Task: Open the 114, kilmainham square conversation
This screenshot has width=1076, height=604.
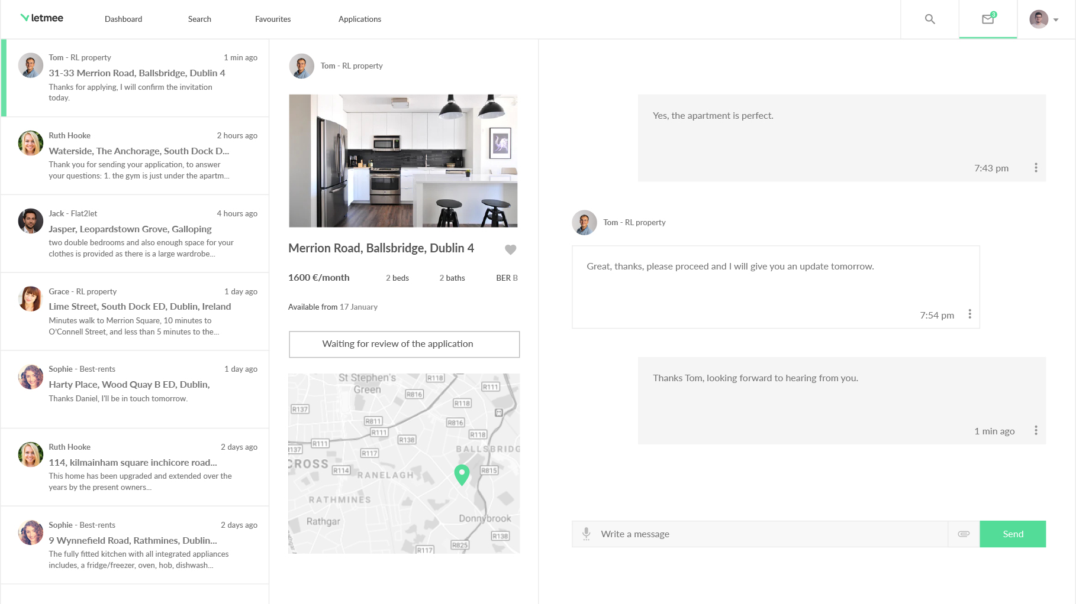Action: (x=136, y=467)
